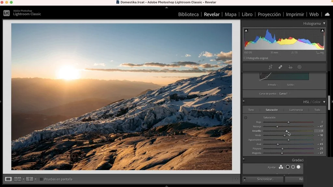Click the Azul saturation slider handle
333x187 pixels.
[278, 144]
